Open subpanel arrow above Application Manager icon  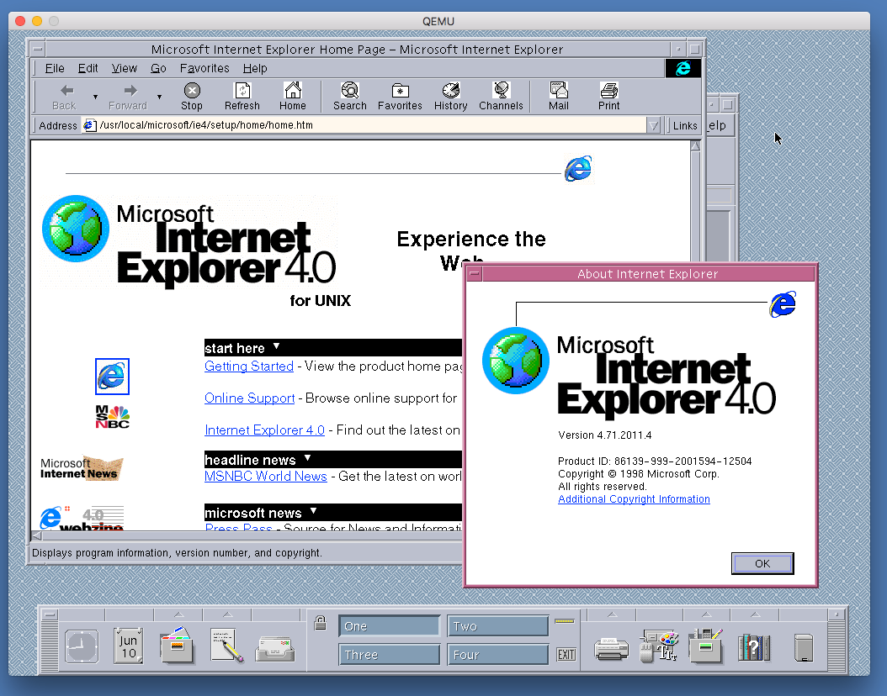pos(707,614)
